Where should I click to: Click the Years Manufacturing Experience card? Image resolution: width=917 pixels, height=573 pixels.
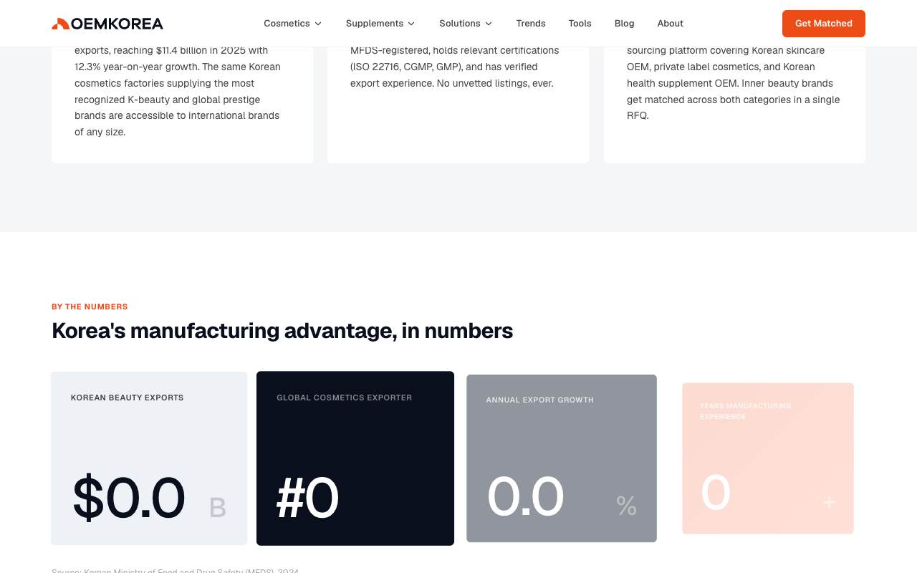768,458
